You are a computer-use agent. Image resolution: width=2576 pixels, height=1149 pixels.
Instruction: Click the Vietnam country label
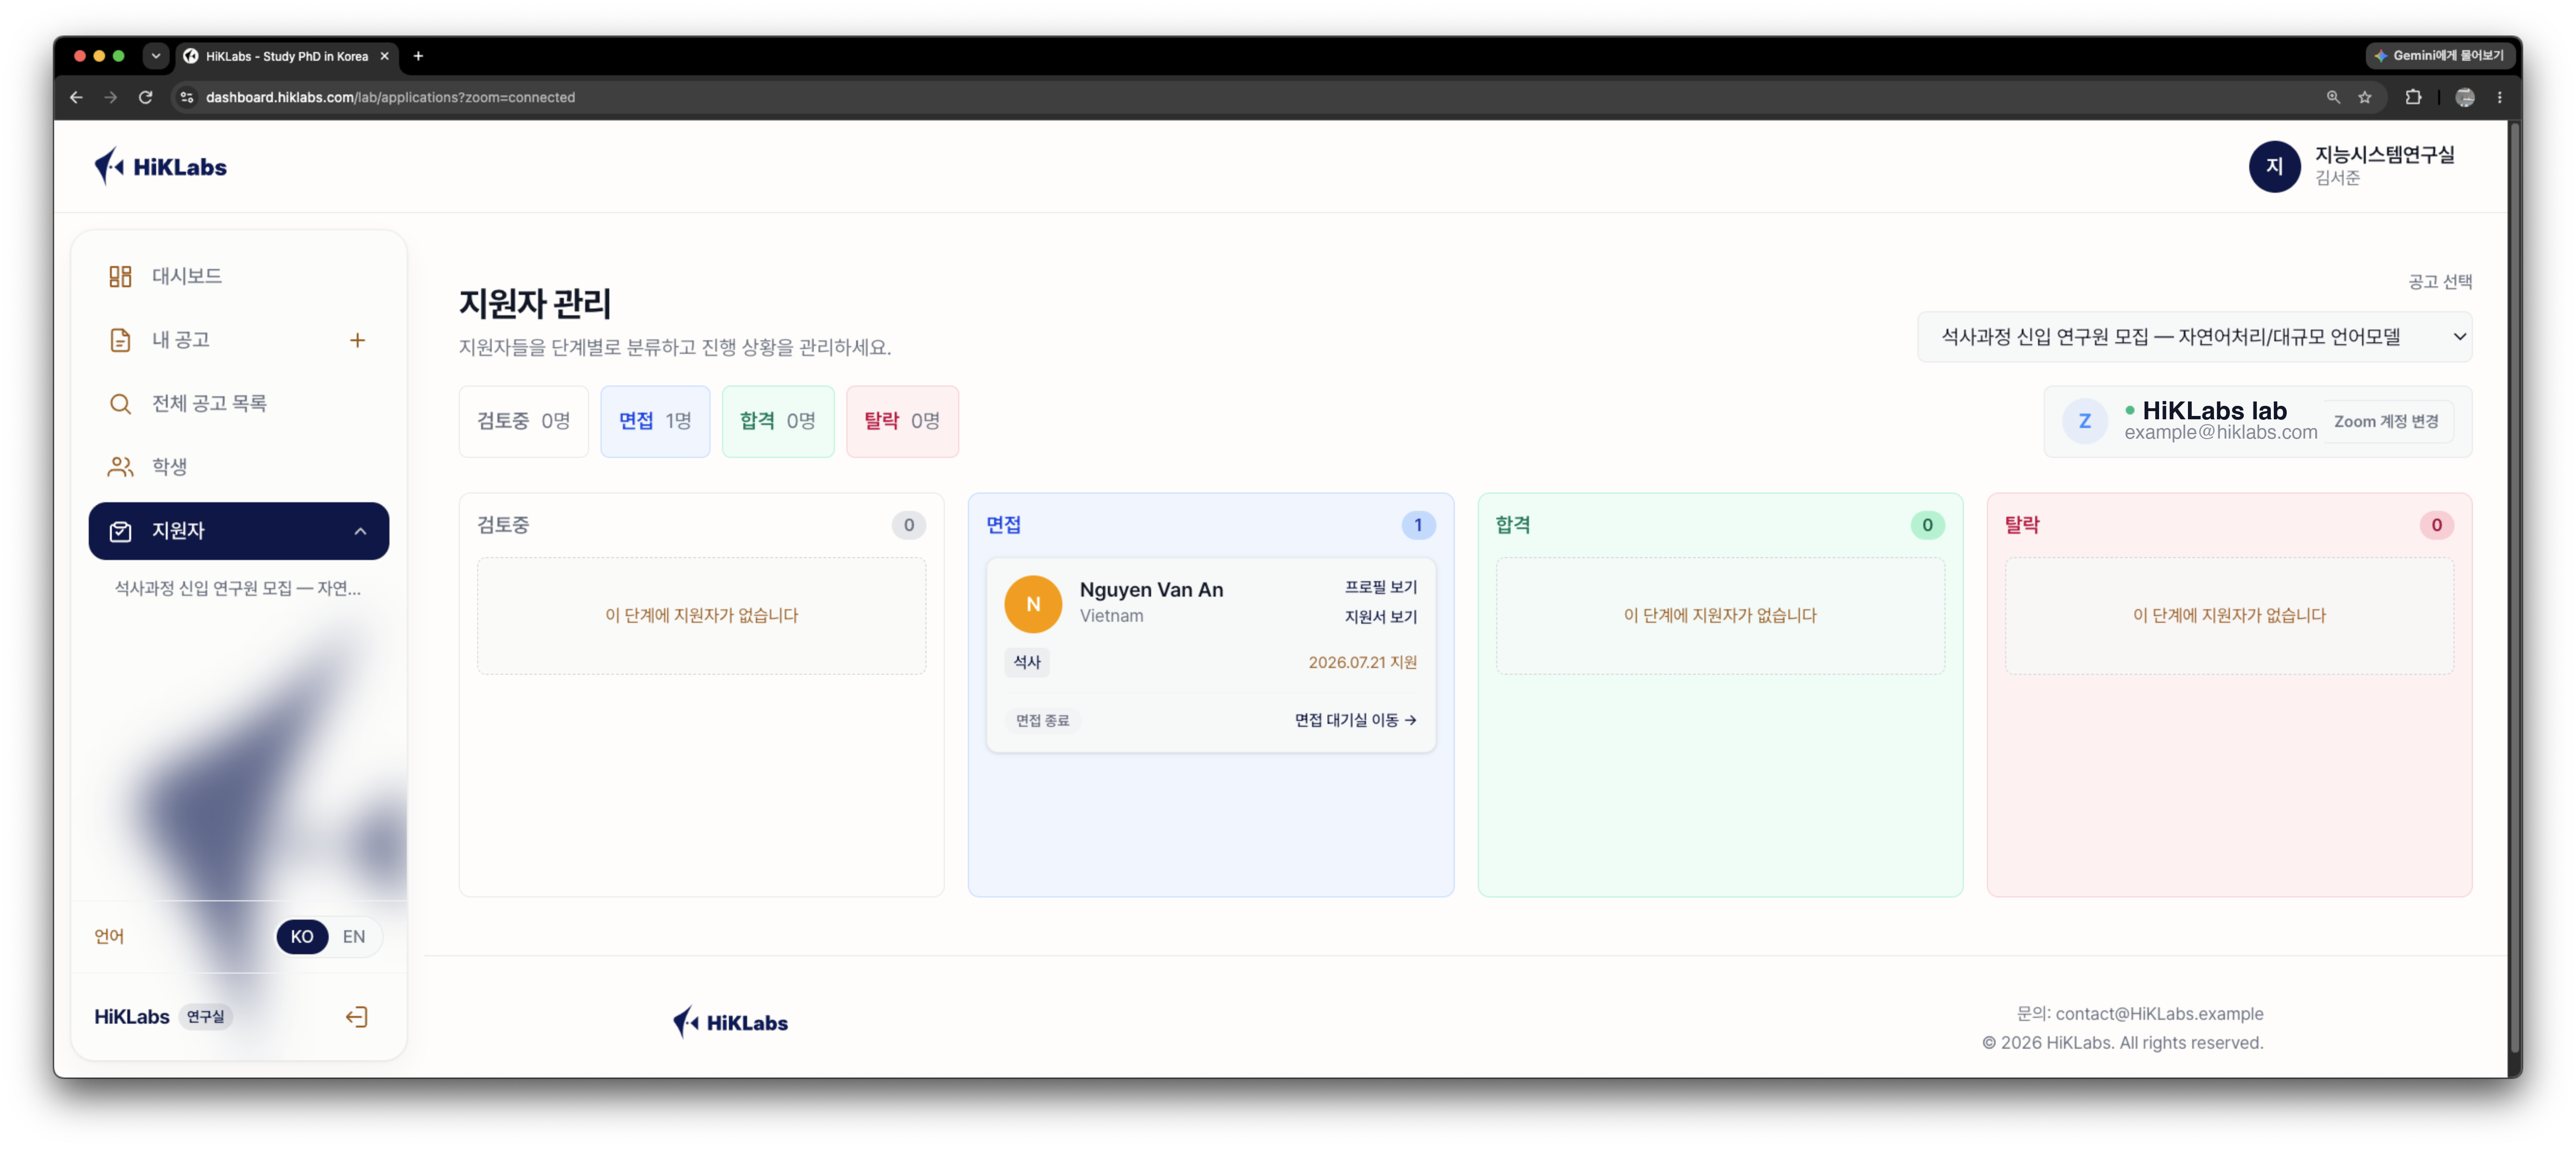coord(1111,616)
